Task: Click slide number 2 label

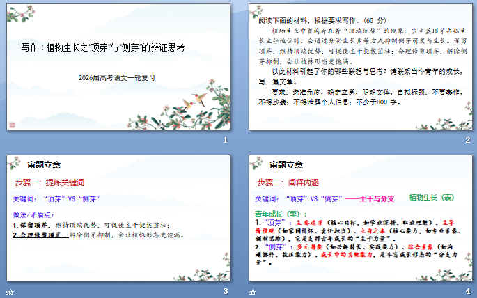Action: (468, 140)
